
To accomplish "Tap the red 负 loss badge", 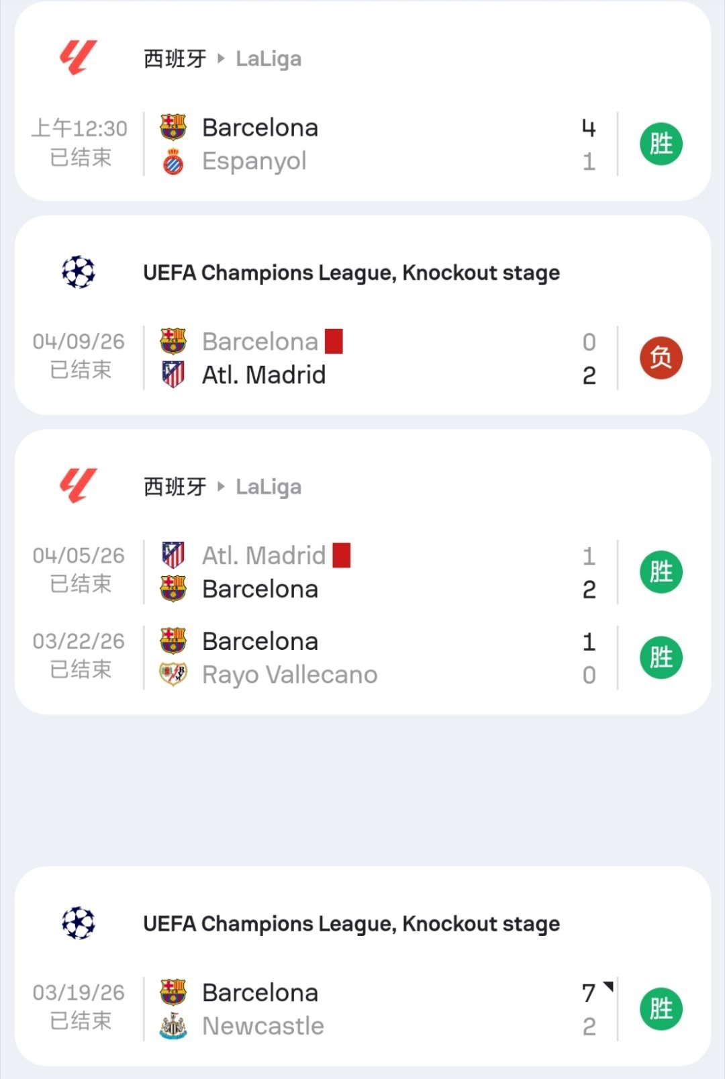I will click(x=661, y=358).
